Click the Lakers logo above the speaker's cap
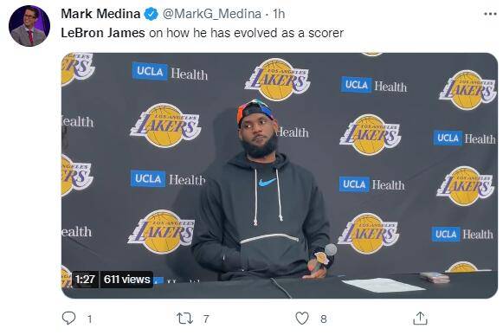Screen dimensions: 503x335 (278, 80)
